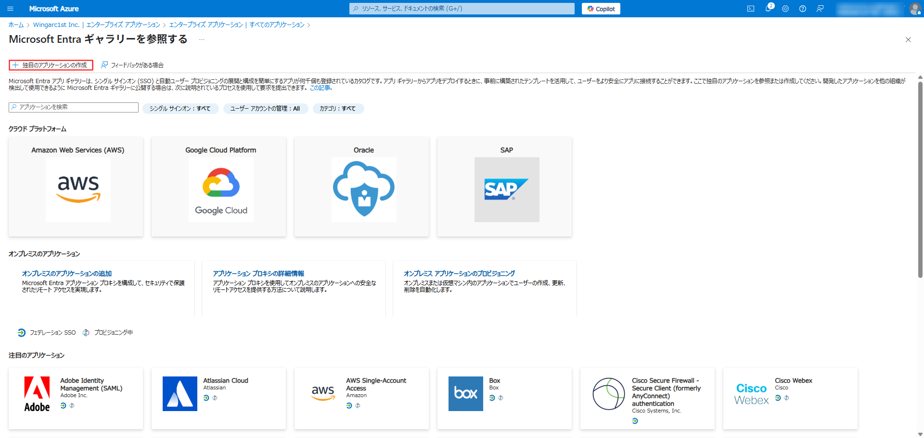The image size is (924, 438).
Task: Open the この記事 link
Action: [x=321, y=88]
